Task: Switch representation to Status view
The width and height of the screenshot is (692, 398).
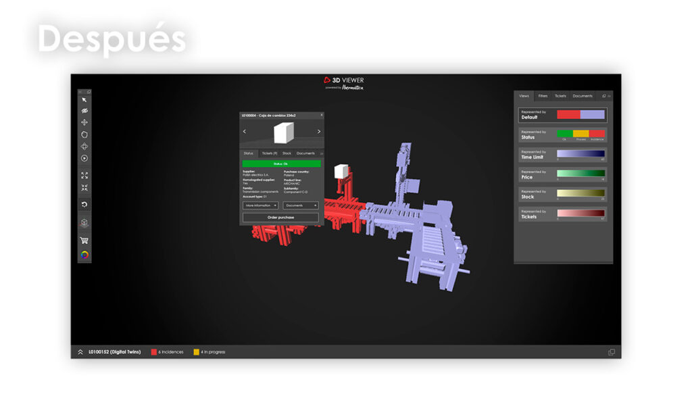Action: [x=562, y=135]
